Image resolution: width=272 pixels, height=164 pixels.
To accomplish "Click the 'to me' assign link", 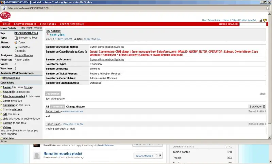I will [x=28, y=87].
